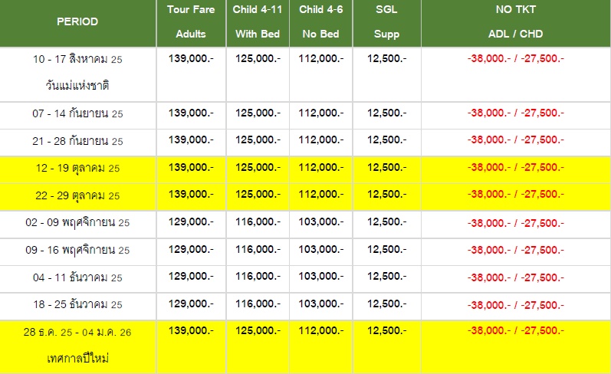Click the 07 - 14 กันยายน 25 period cell
The image size is (611, 374).
77,113
